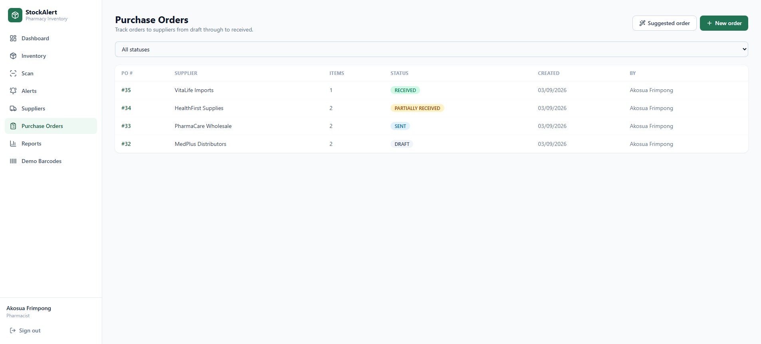The image size is (761, 344).
Task: Open the Scan page
Action: [51, 73]
